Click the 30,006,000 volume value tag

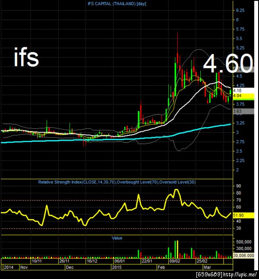(x=243, y=256)
